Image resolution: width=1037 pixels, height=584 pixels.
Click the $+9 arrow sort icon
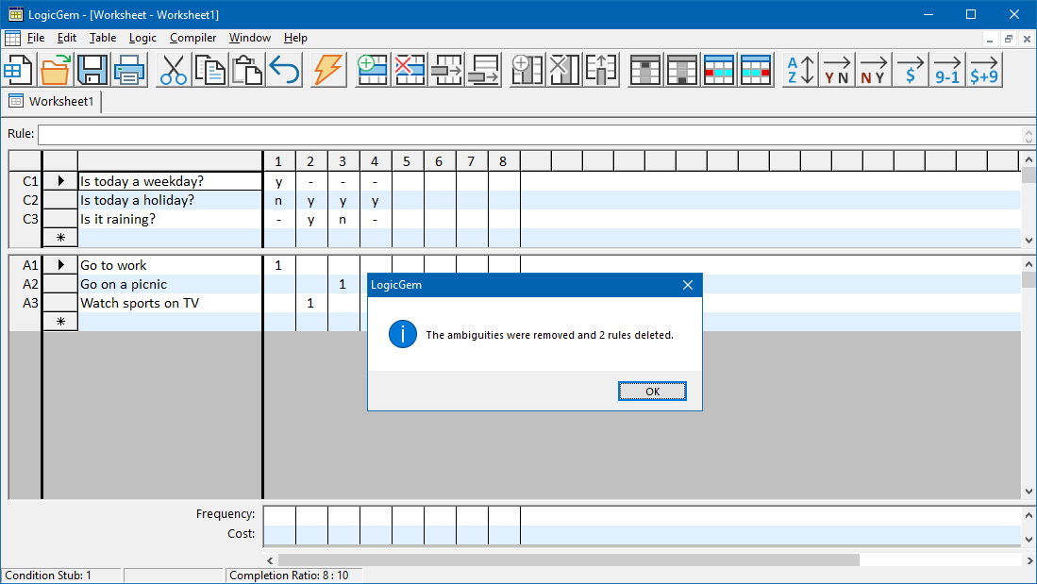(x=984, y=70)
